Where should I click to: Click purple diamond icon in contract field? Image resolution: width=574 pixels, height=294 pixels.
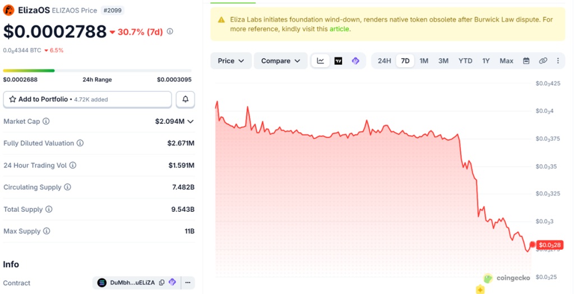coord(173,282)
